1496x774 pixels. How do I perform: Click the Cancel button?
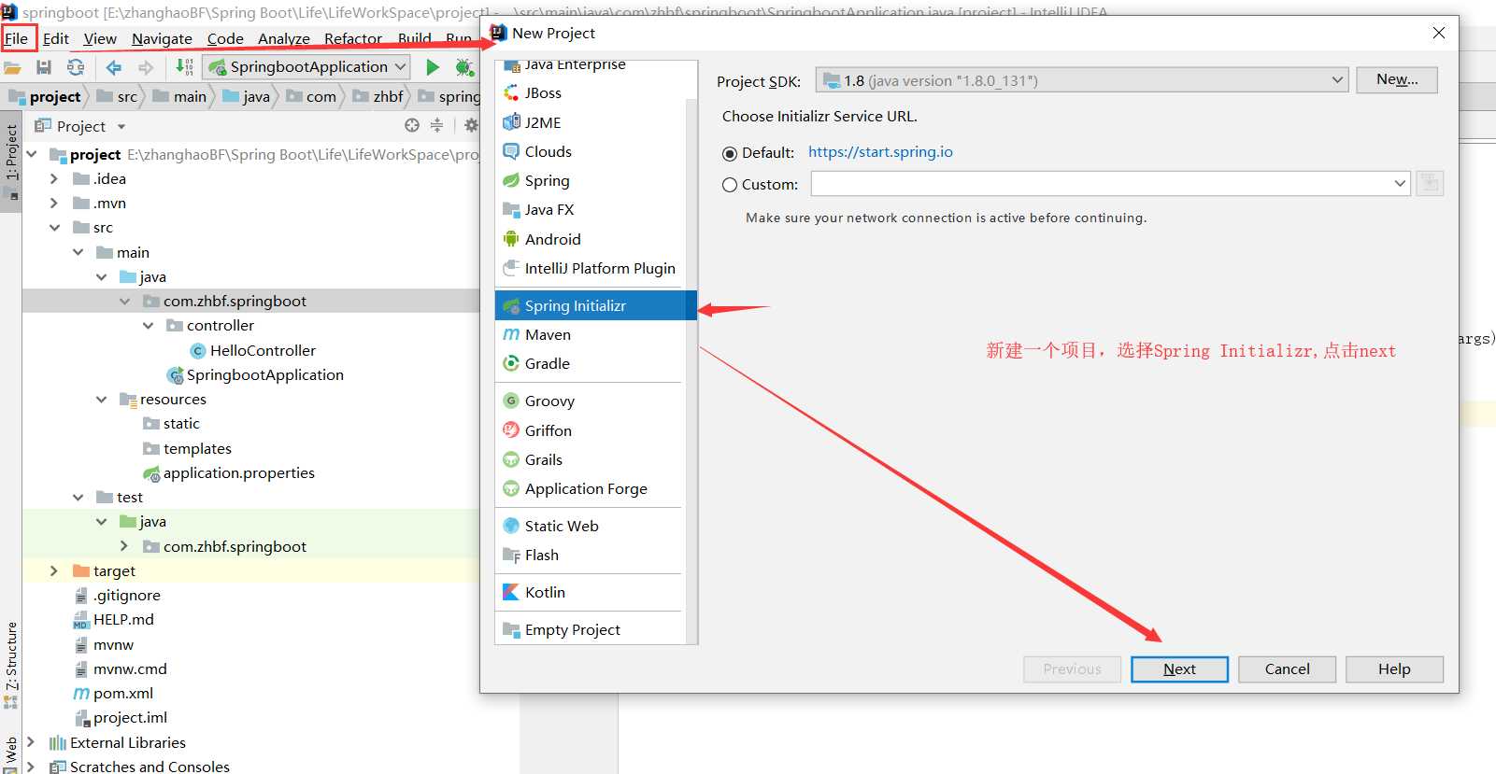[x=1287, y=669]
